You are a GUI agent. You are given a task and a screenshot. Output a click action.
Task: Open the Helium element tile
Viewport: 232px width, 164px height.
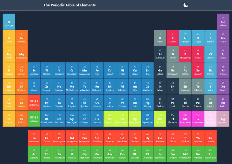tap(223, 22)
